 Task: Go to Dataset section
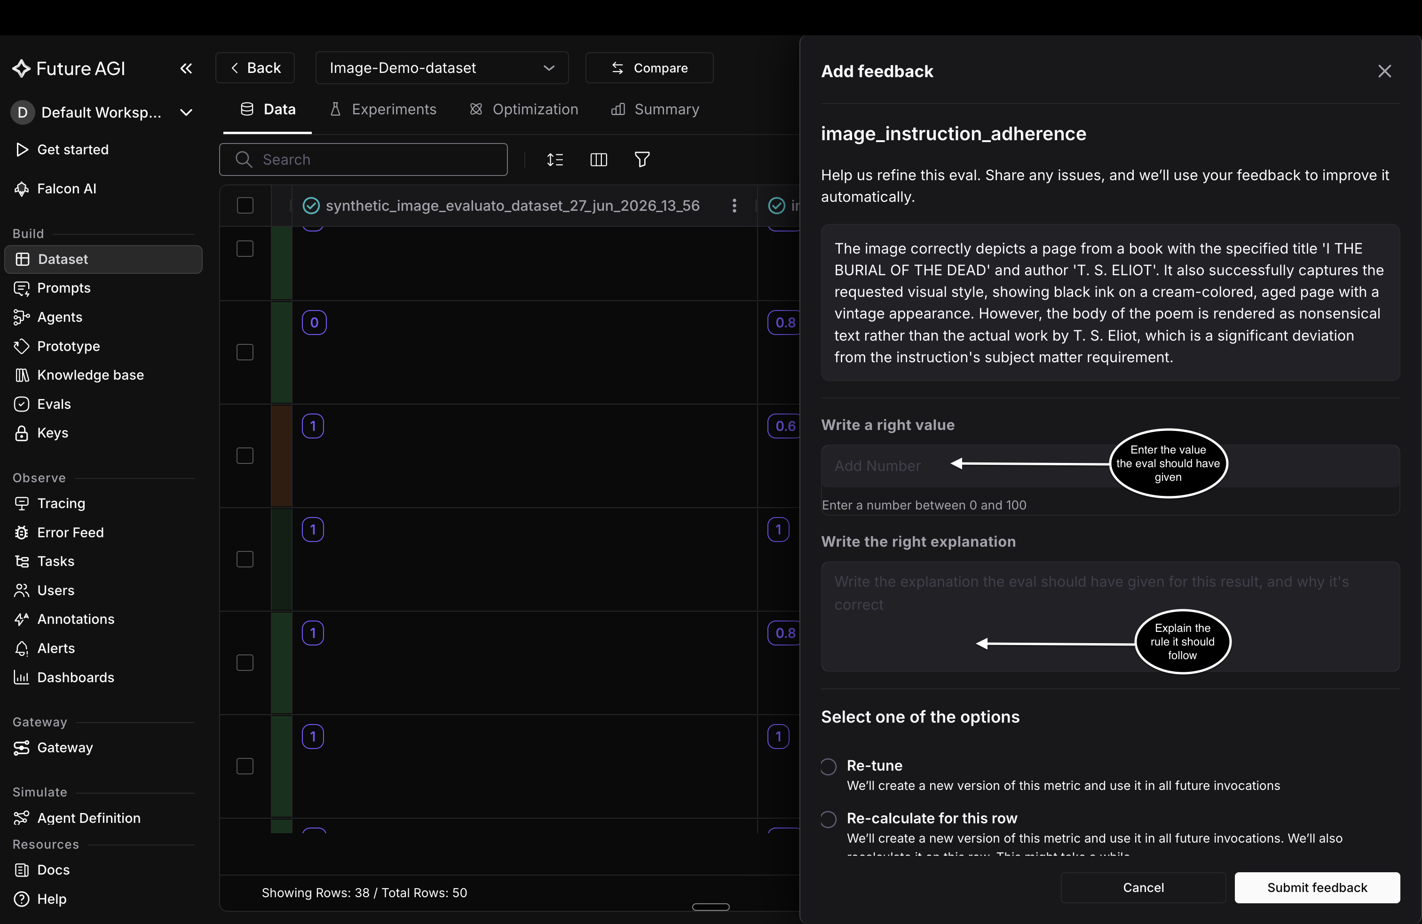click(103, 259)
